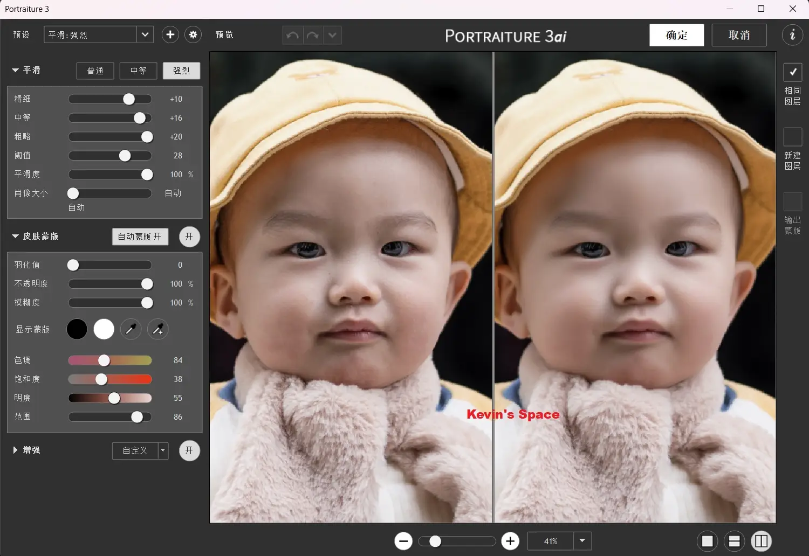Viewport: 809px width, 556px height.
Task: Check the 新建图层 new layer option
Action: tap(793, 137)
